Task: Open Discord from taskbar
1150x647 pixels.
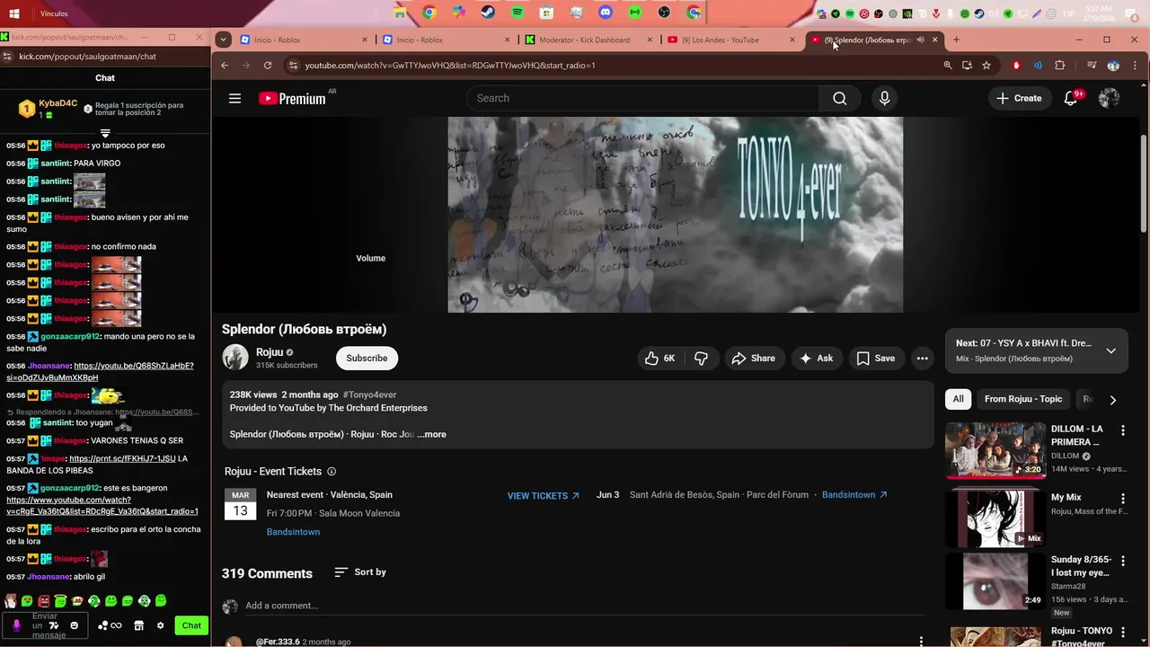Action: click(606, 13)
